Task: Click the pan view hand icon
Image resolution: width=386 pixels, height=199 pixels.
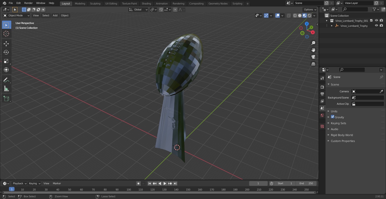Action: tap(313, 50)
